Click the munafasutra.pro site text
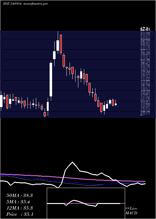 tap(36, 4)
